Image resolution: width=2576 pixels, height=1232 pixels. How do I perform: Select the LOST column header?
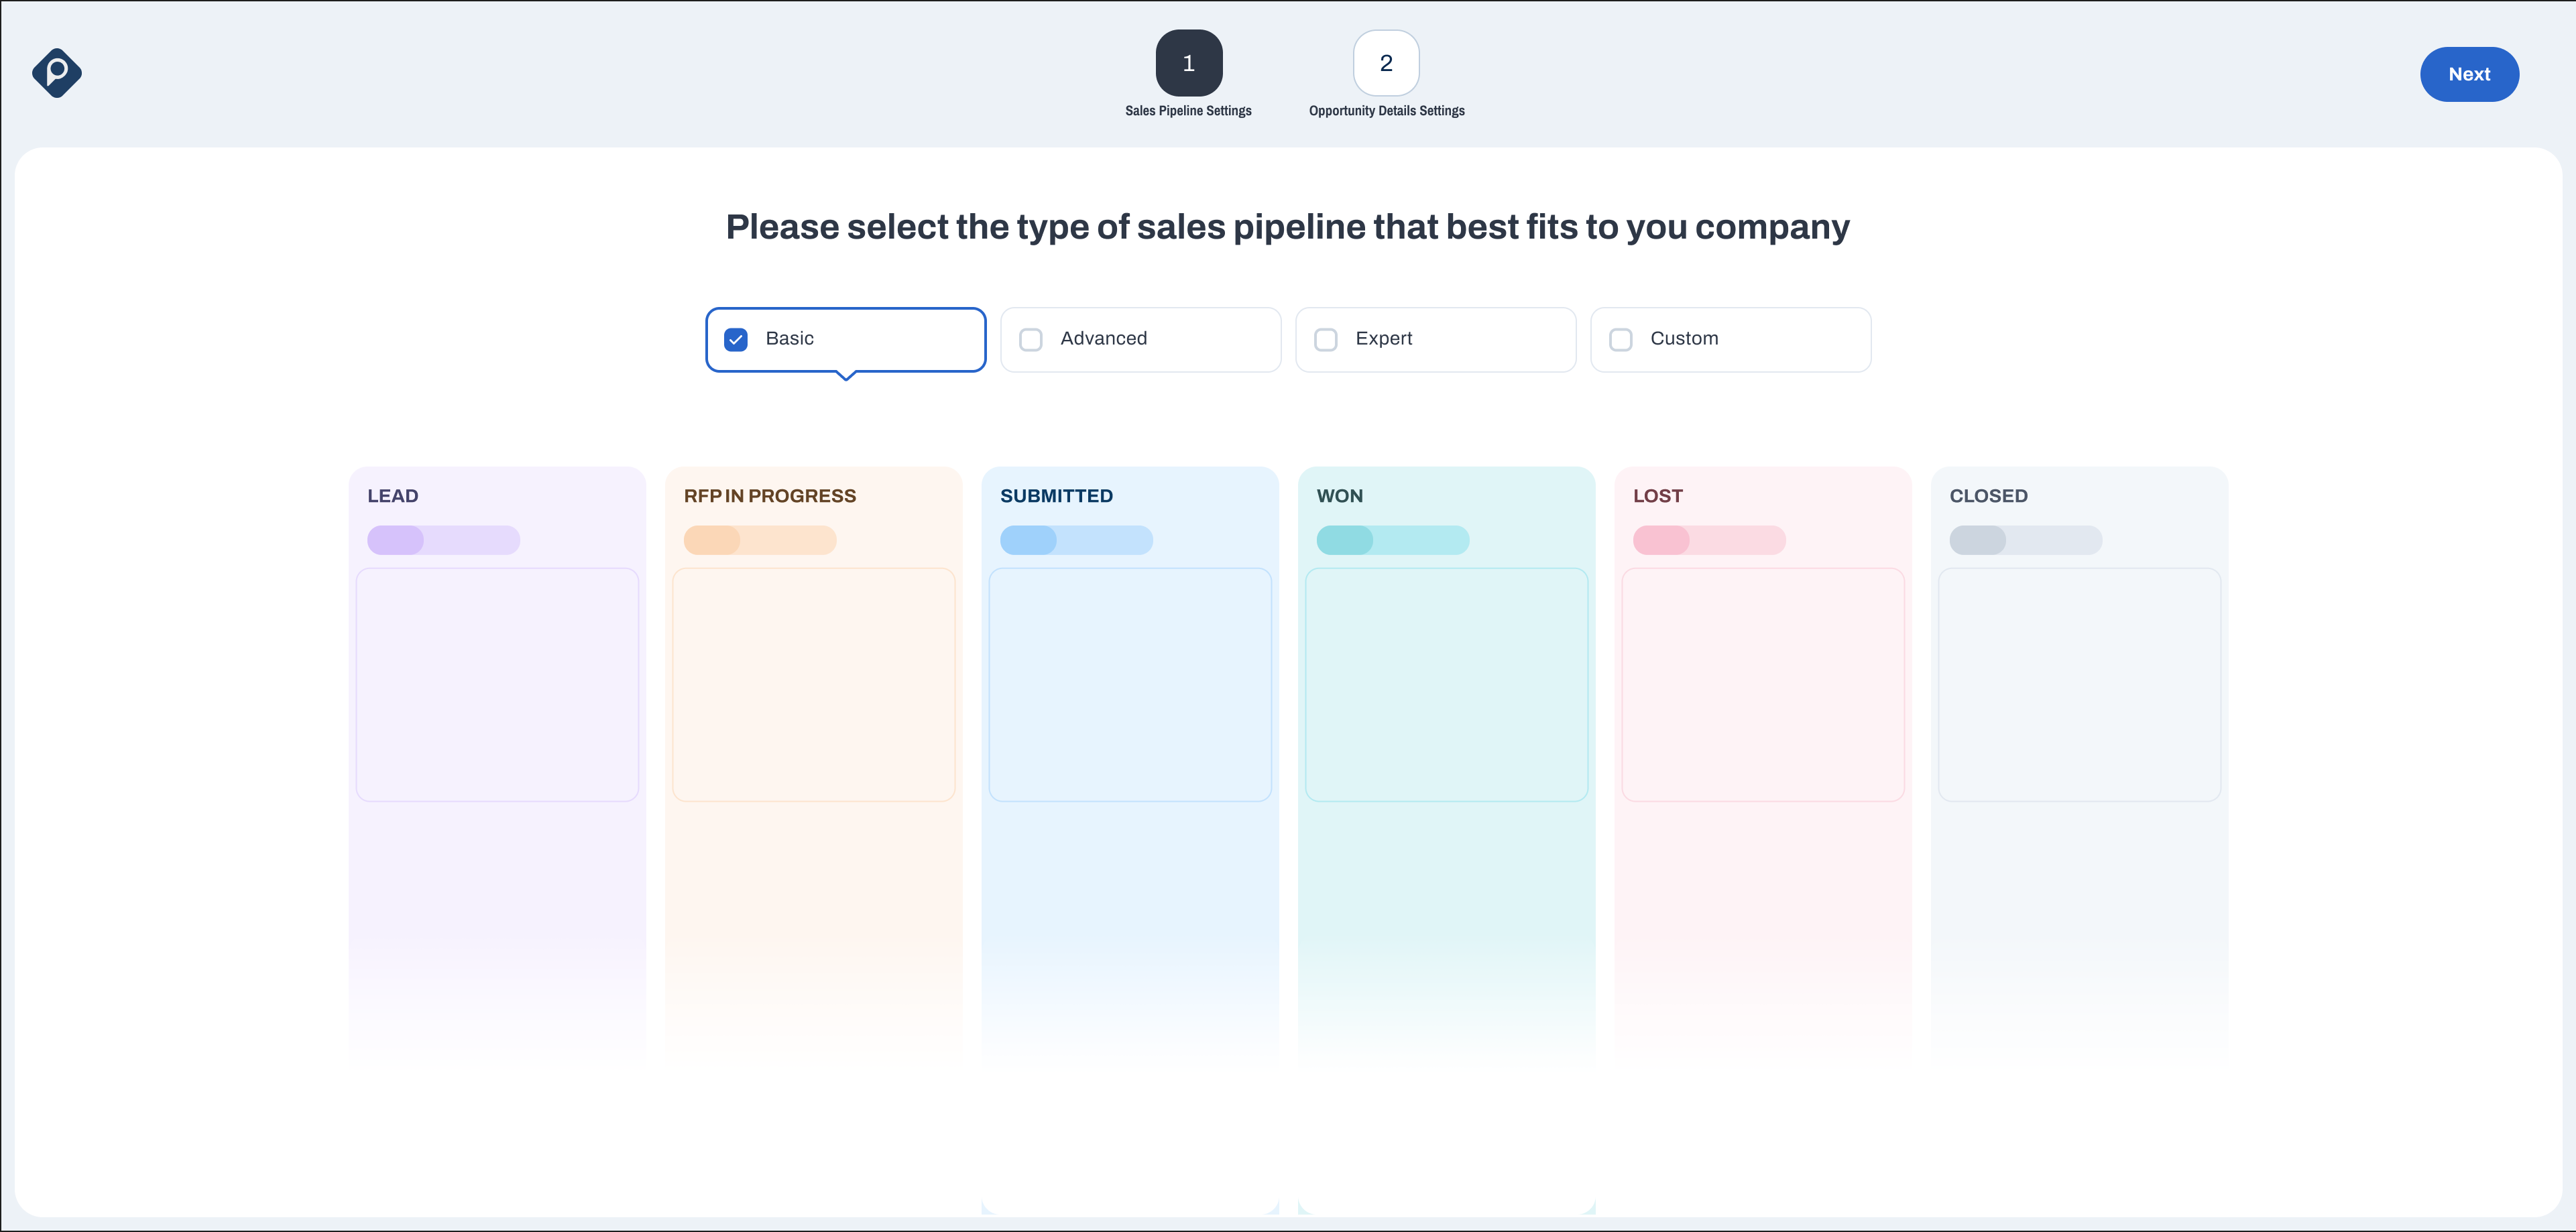coord(1659,495)
